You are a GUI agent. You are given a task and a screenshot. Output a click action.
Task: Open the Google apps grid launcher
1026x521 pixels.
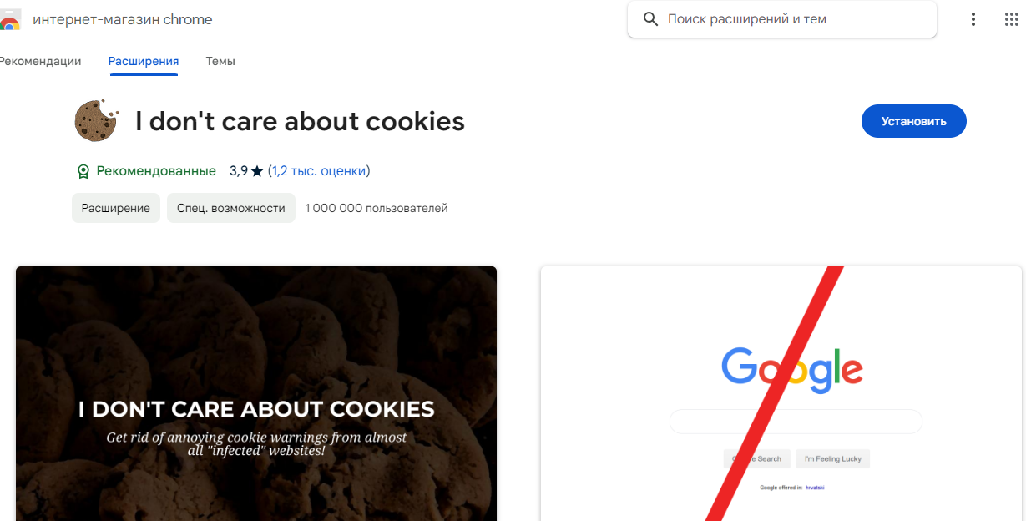pos(1012,19)
